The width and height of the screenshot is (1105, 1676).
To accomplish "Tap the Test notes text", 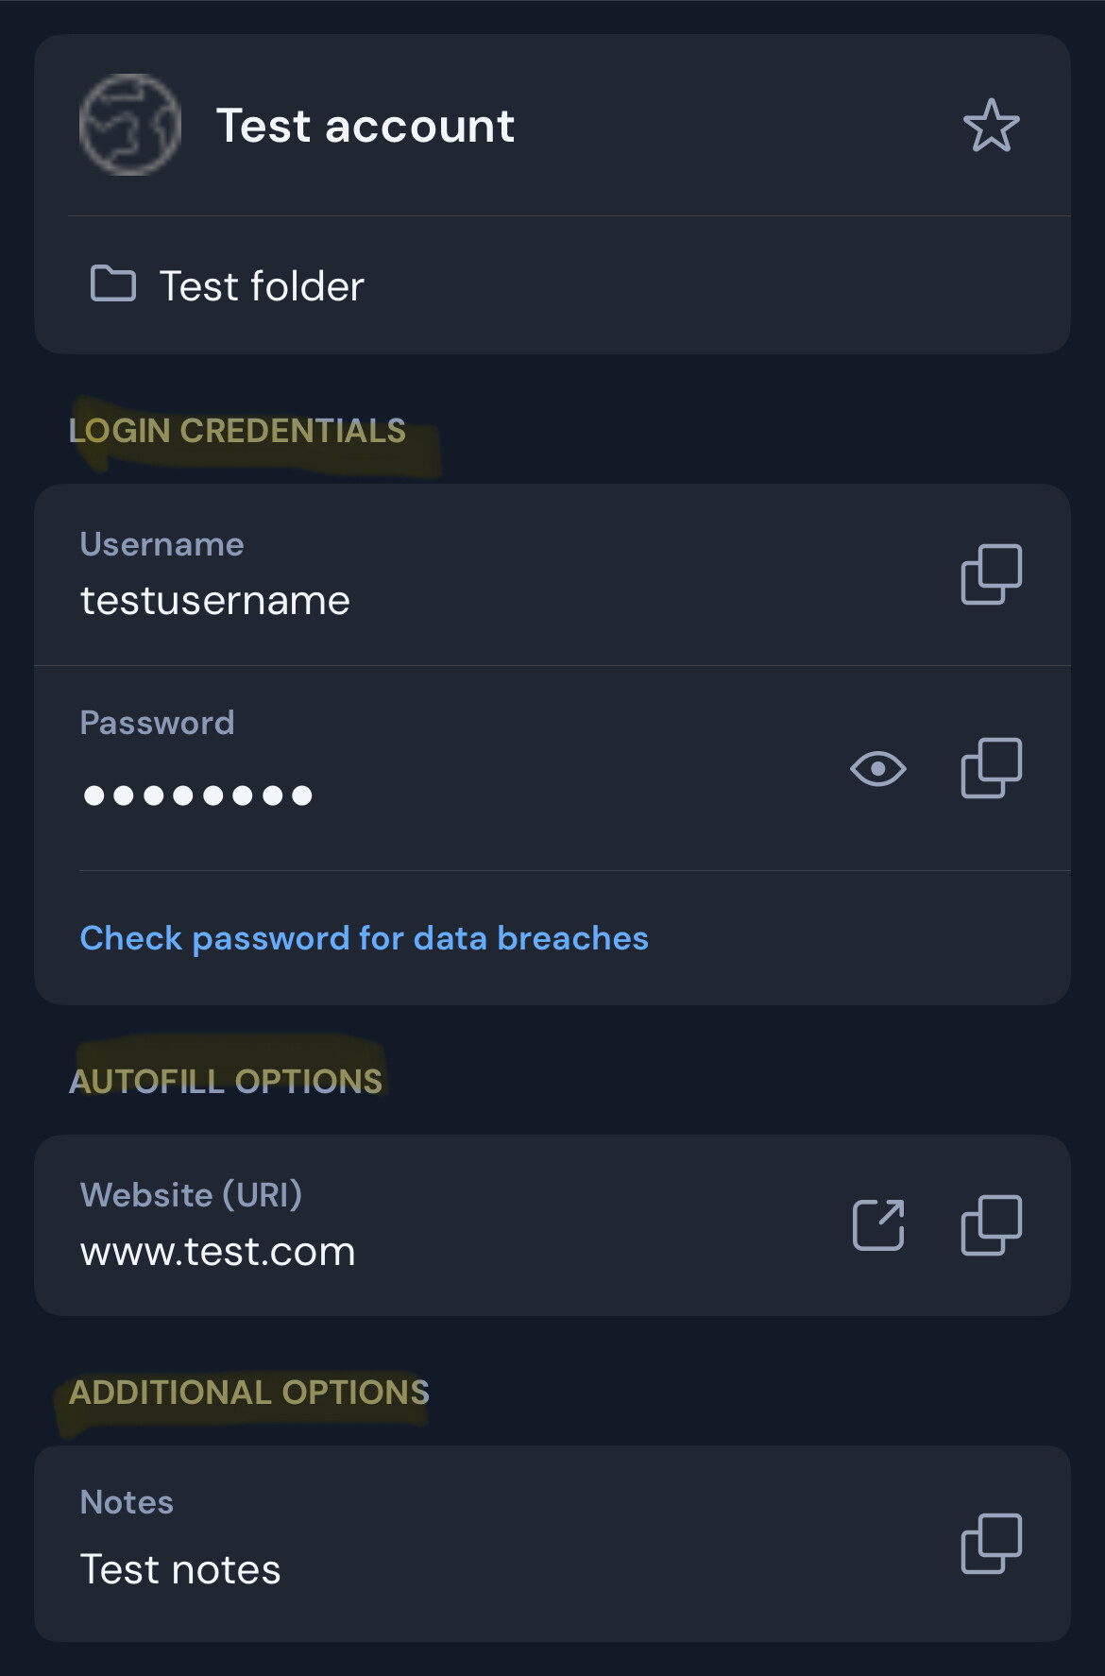I will tap(179, 1569).
